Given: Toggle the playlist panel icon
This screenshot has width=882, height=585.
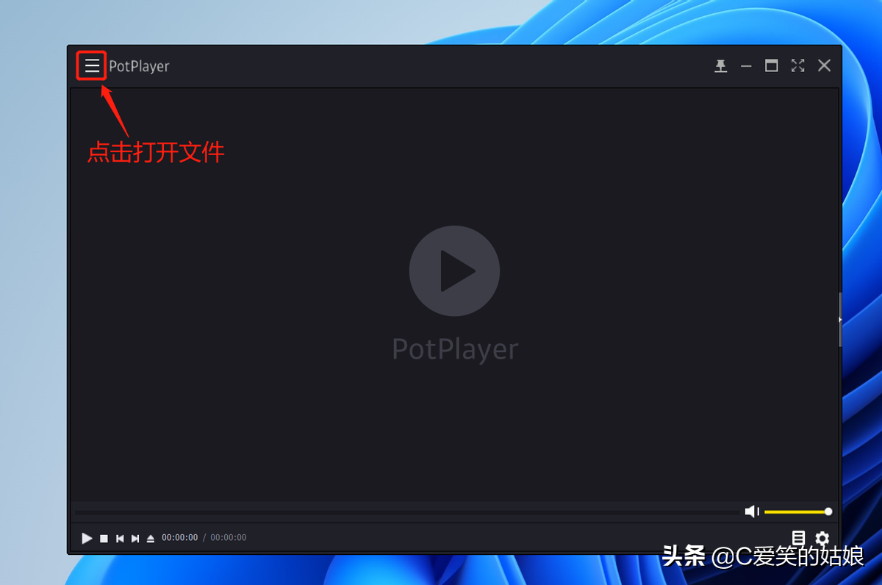Looking at the screenshot, I should 799,538.
